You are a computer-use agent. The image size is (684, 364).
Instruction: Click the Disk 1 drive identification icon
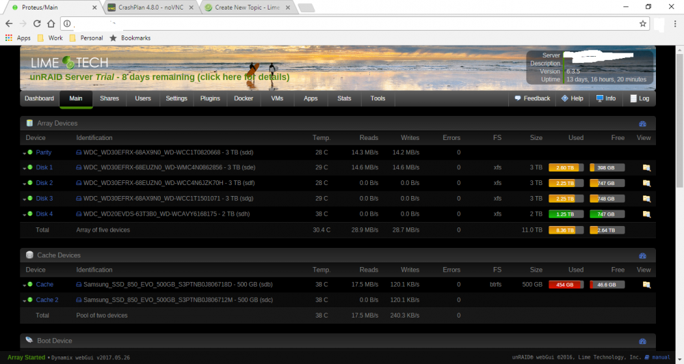79,167
